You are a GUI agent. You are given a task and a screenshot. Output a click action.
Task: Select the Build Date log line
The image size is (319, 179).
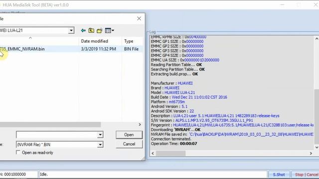click(x=189, y=97)
